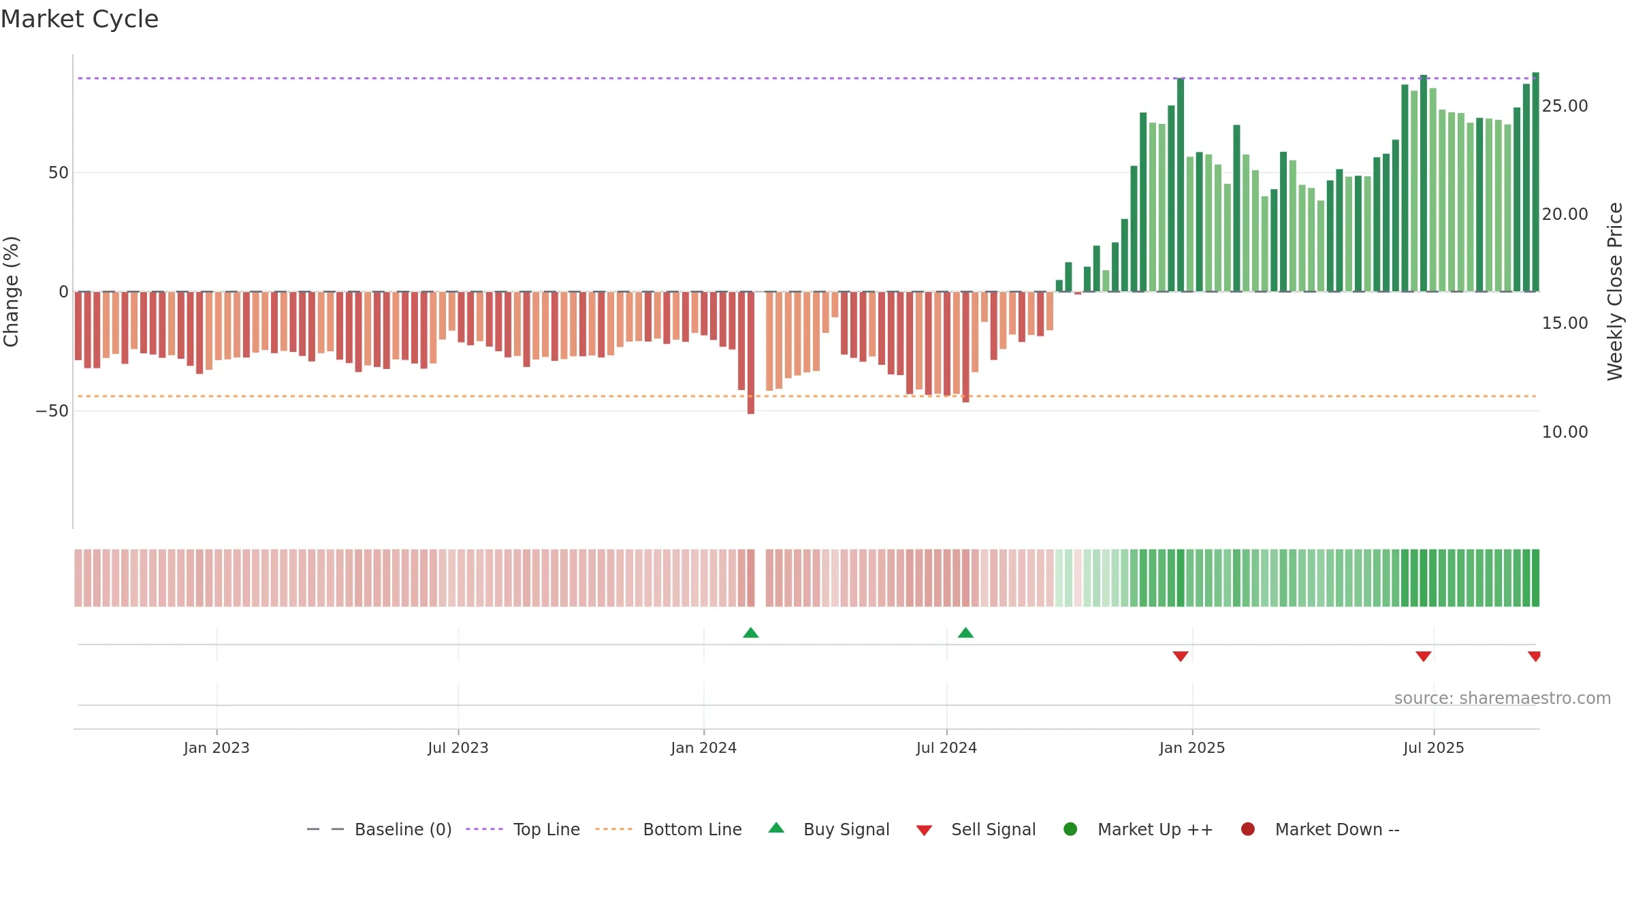Click the 25.00 weekly close price tick
The width and height of the screenshot is (1634, 919).
click(x=1565, y=106)
